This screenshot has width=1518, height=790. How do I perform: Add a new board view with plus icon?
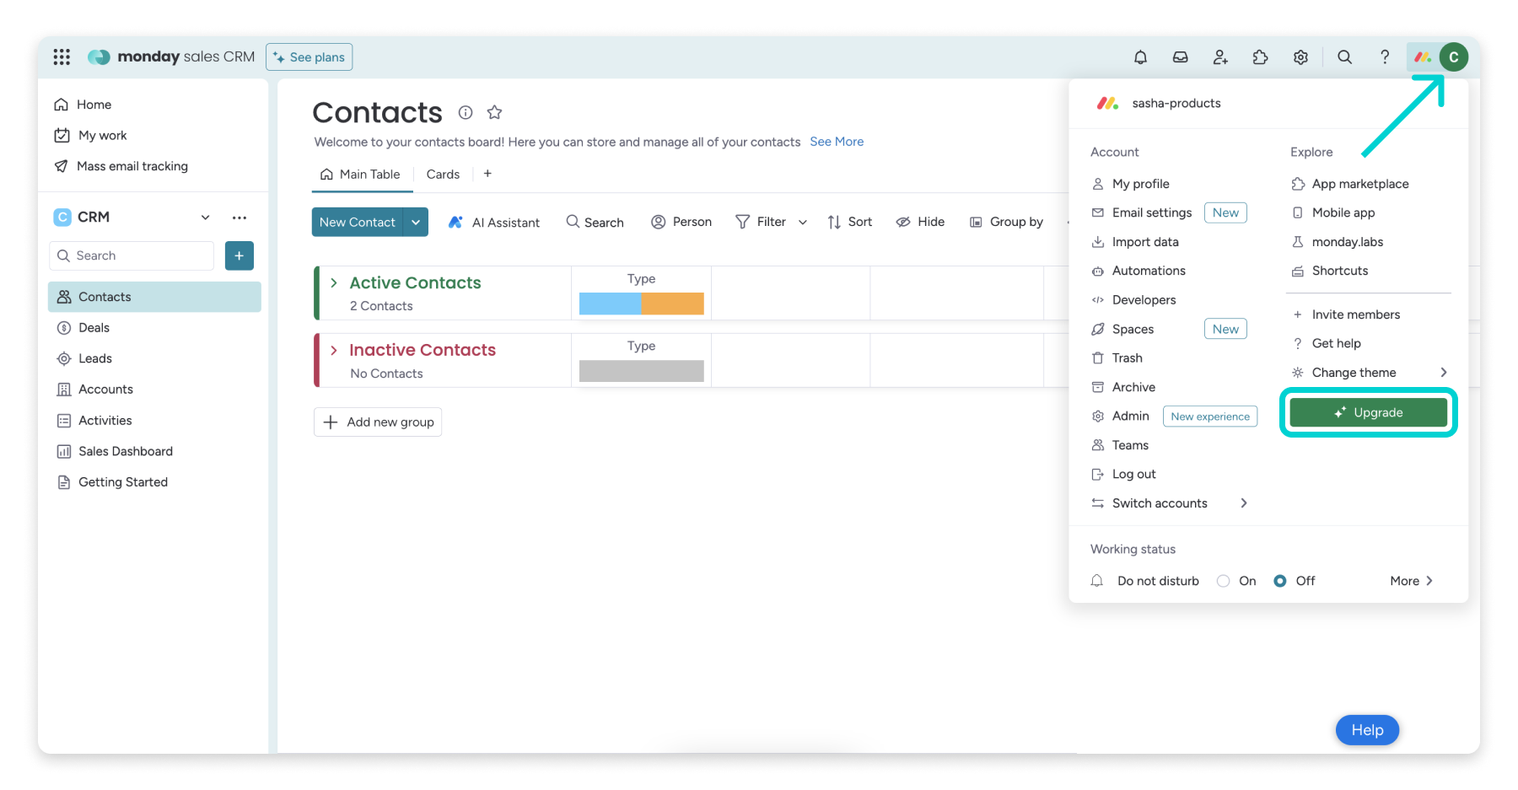(x=487, y=174)
